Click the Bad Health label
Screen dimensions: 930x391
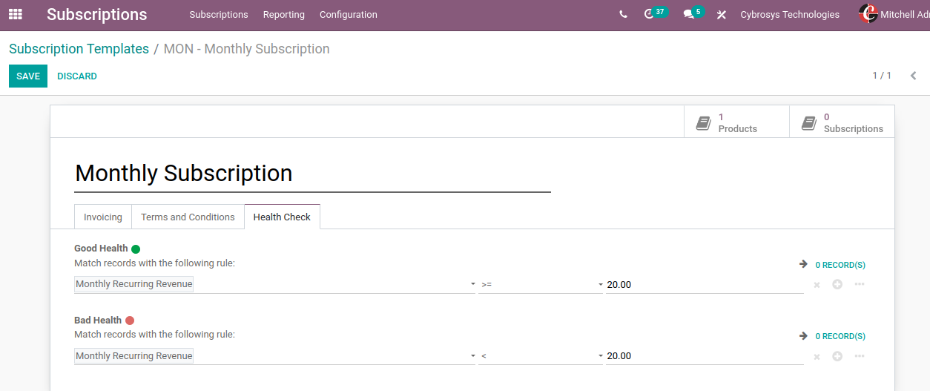coord(98,321)
